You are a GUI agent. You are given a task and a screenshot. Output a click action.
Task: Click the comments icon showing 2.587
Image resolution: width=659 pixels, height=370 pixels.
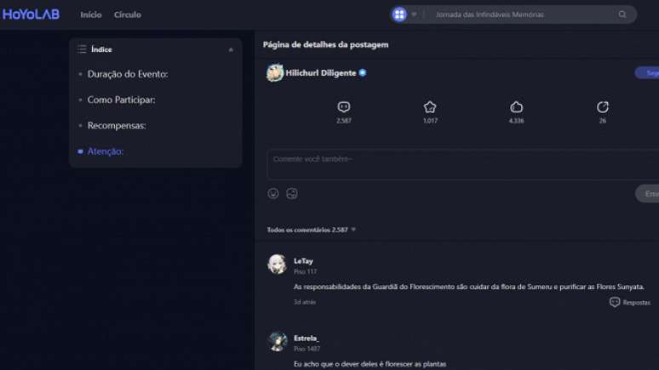pos(344,107)
